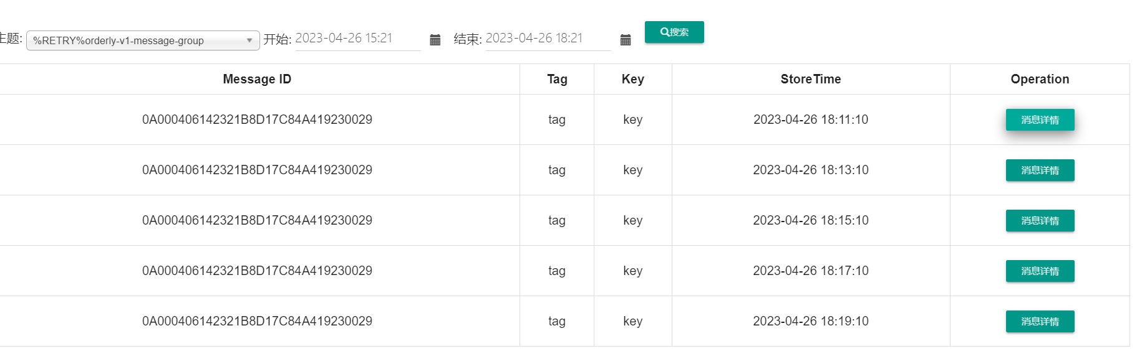The height and width of the screenshot is (364, 1137).
Task: Click the topic dropdown's arrow control
Action: [250, 40]
